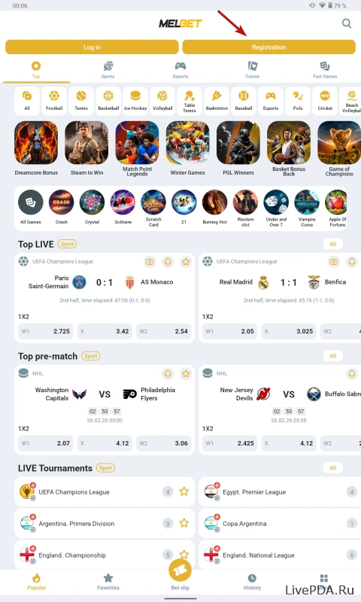
Task: Open the Dreamcore Bonus promo thumbnail
Action: tap(36, 143)
